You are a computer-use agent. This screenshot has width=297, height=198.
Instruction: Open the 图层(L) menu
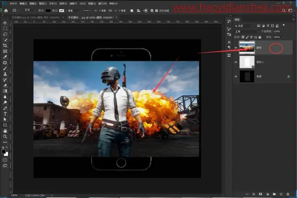click(x=43, y=4)
